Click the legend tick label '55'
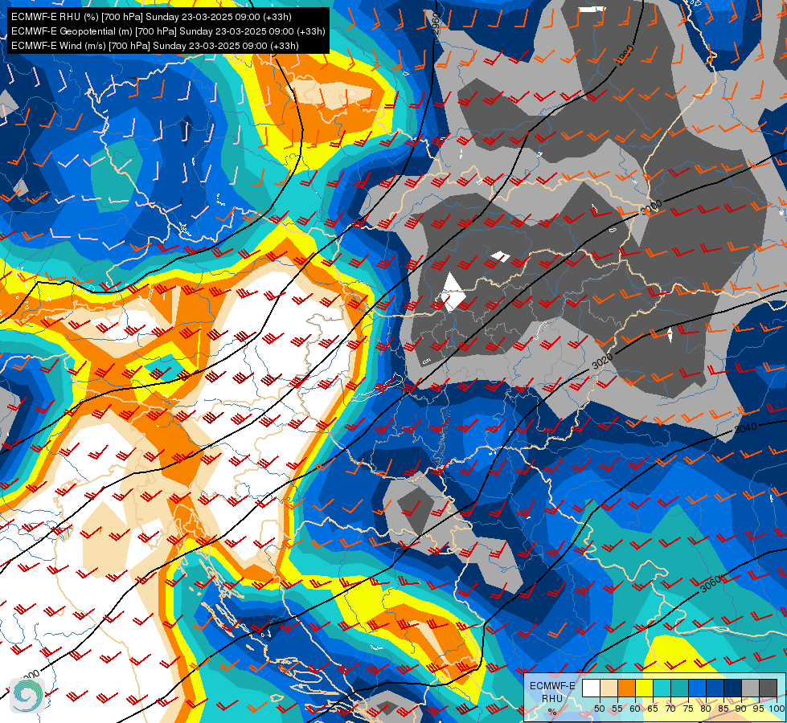 click(617, 709)
